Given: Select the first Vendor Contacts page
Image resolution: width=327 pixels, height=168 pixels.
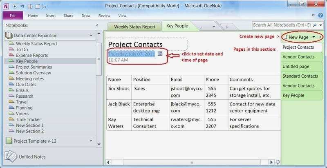Looking at the screenshot, I should click(x=302, y=57).
